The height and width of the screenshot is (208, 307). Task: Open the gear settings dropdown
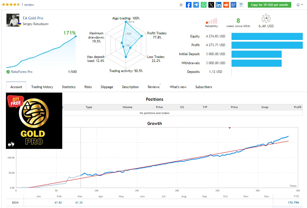(299, 5)
